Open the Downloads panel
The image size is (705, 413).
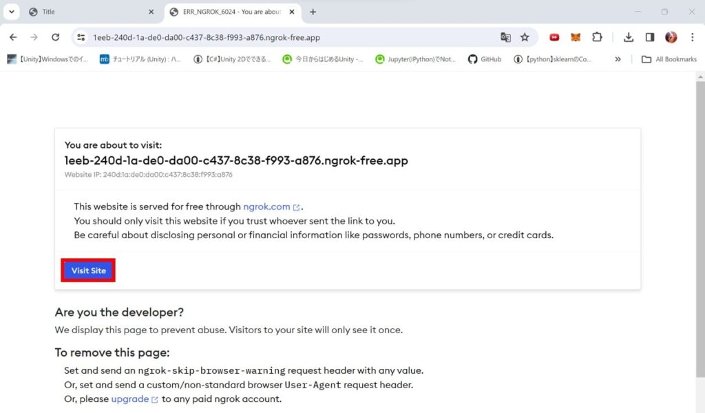pos(629,37)
